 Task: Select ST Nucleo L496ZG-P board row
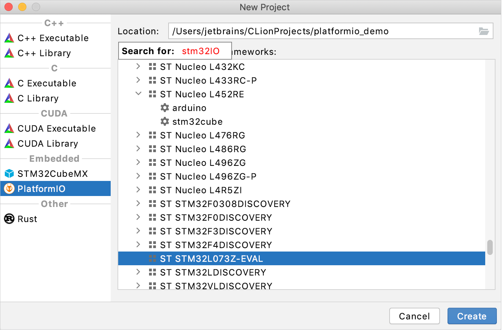click(302, 176)
